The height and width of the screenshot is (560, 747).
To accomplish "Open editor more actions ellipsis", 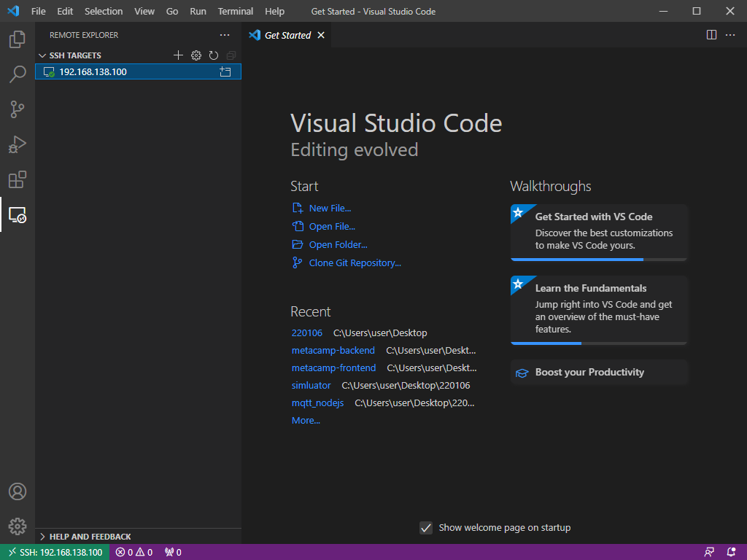I will pyautogui.click(x=729, y=35).
